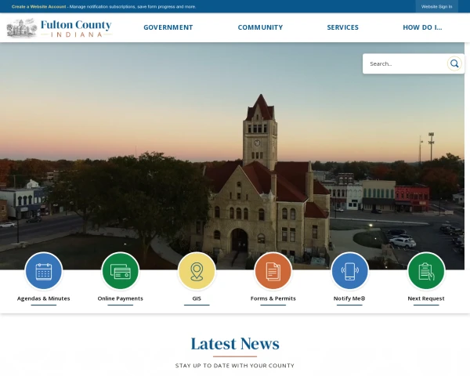Screen dimensions: 470x376
Task: Click the search magnifying glass button
Action: coord(454,63)
